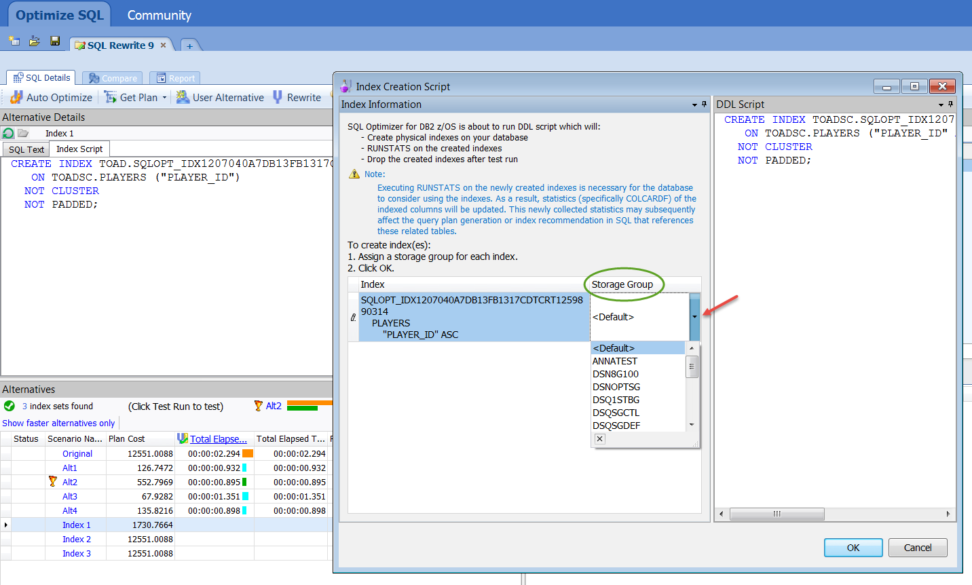
Task: Click the trophy icon beside Alt2 row
Action: click(x=53, y=481)
